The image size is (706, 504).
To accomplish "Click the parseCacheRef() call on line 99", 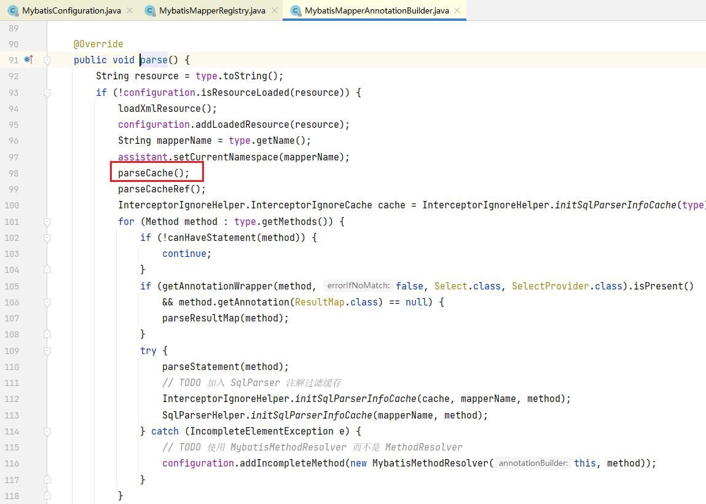I will pyautogui.click(x=162, y=189).
